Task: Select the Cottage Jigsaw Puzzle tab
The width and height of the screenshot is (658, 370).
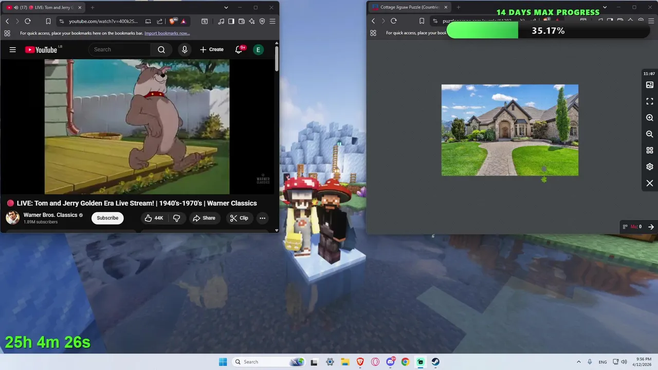Action: coord(409,7)
